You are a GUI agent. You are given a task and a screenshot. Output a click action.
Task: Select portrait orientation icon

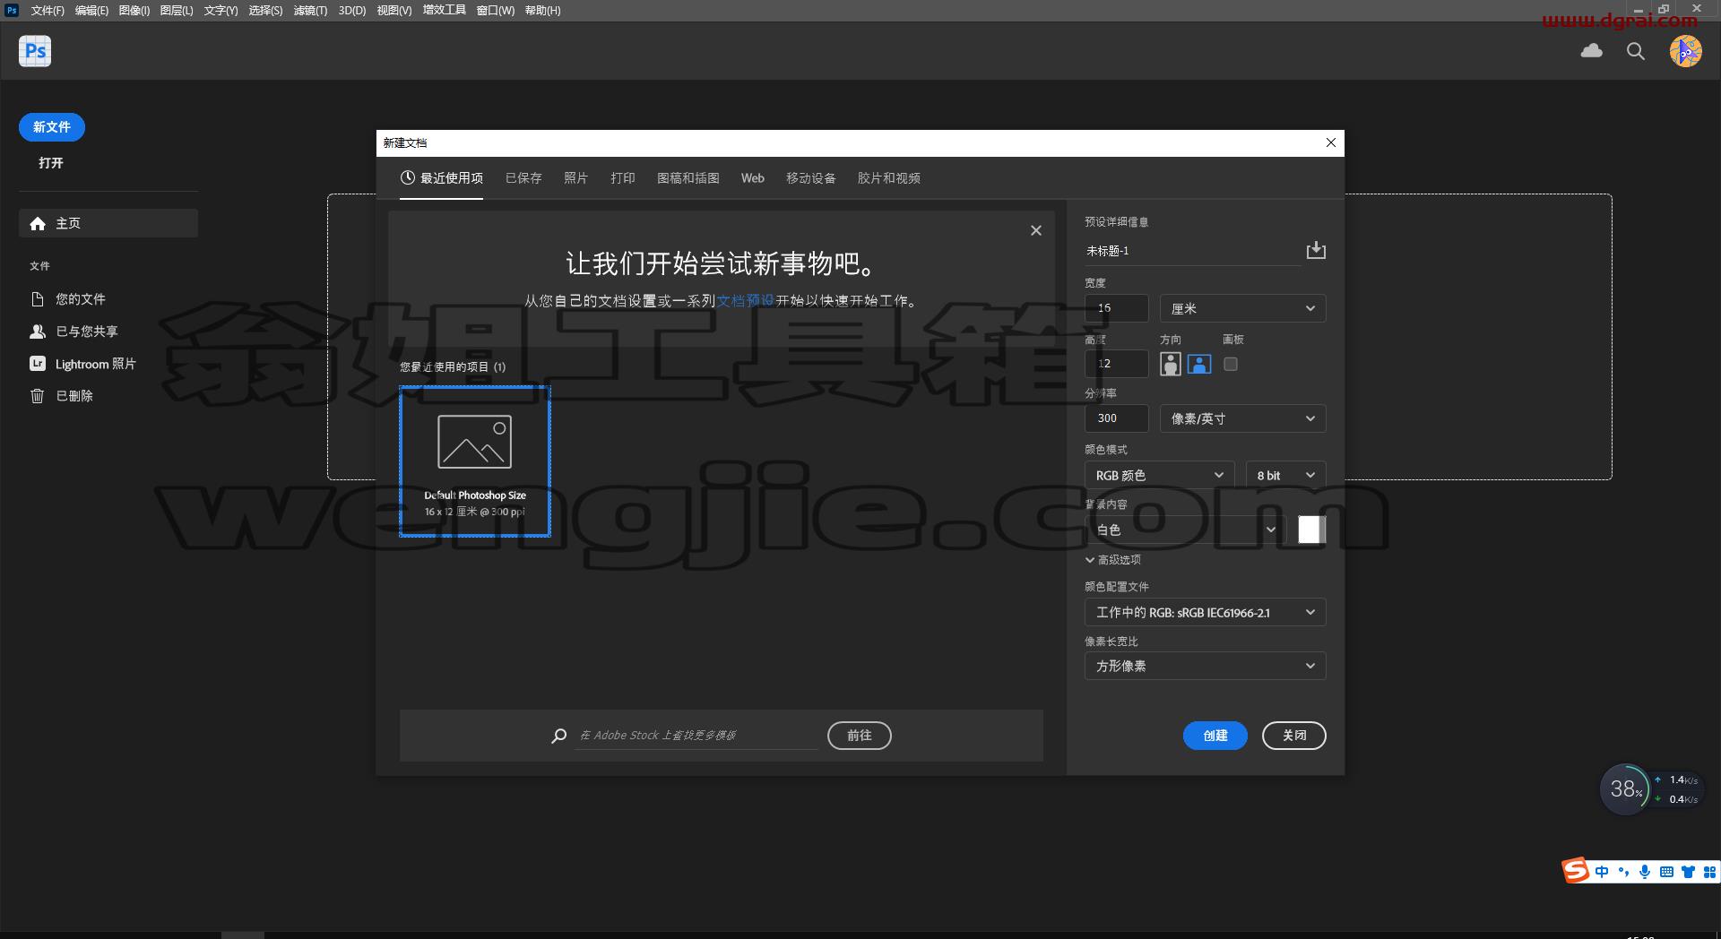click(x=1170, y=364)
